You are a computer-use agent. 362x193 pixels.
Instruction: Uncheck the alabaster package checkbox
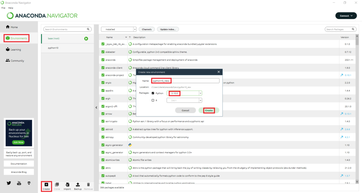103,52
